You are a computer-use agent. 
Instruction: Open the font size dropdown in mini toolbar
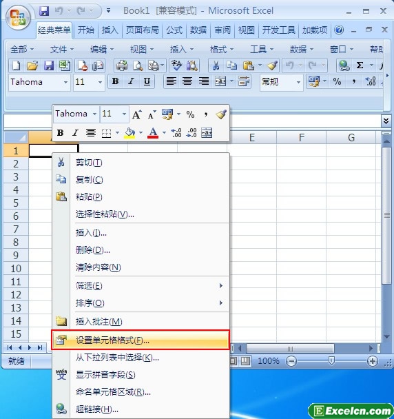click(124, 114)
